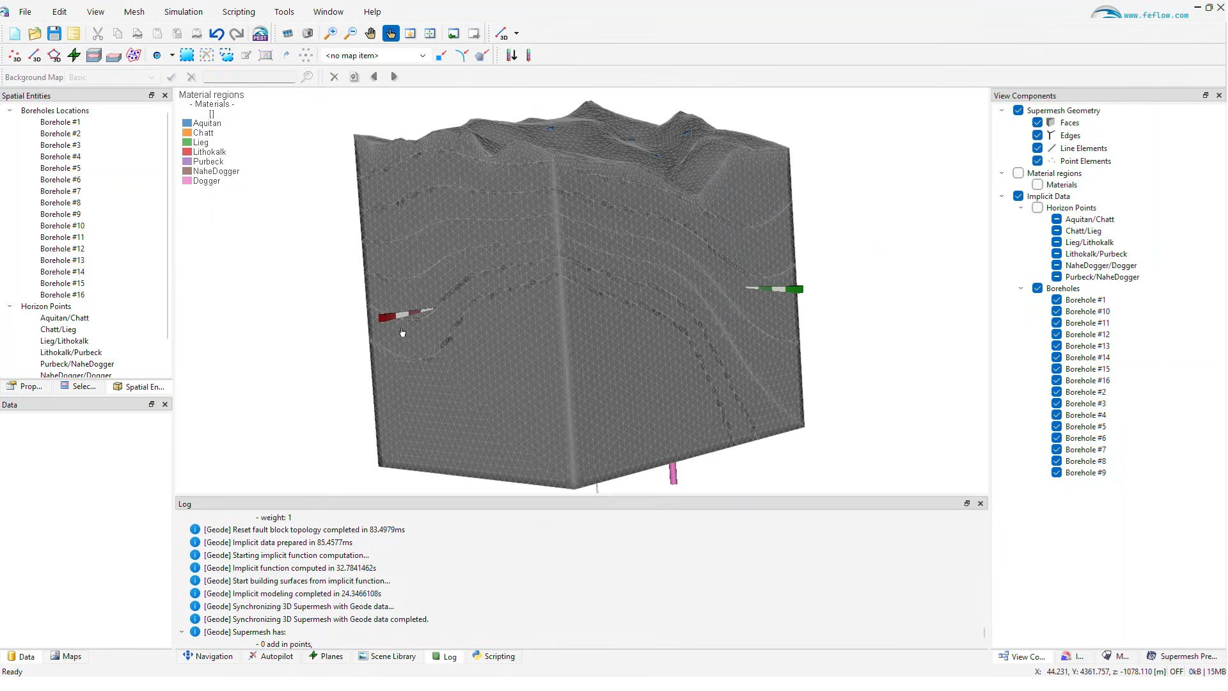Viewport: 1228px width, 691px height.
Task: Toggle the Implicit Data checkbox
Action: [x=1018, y=196]
